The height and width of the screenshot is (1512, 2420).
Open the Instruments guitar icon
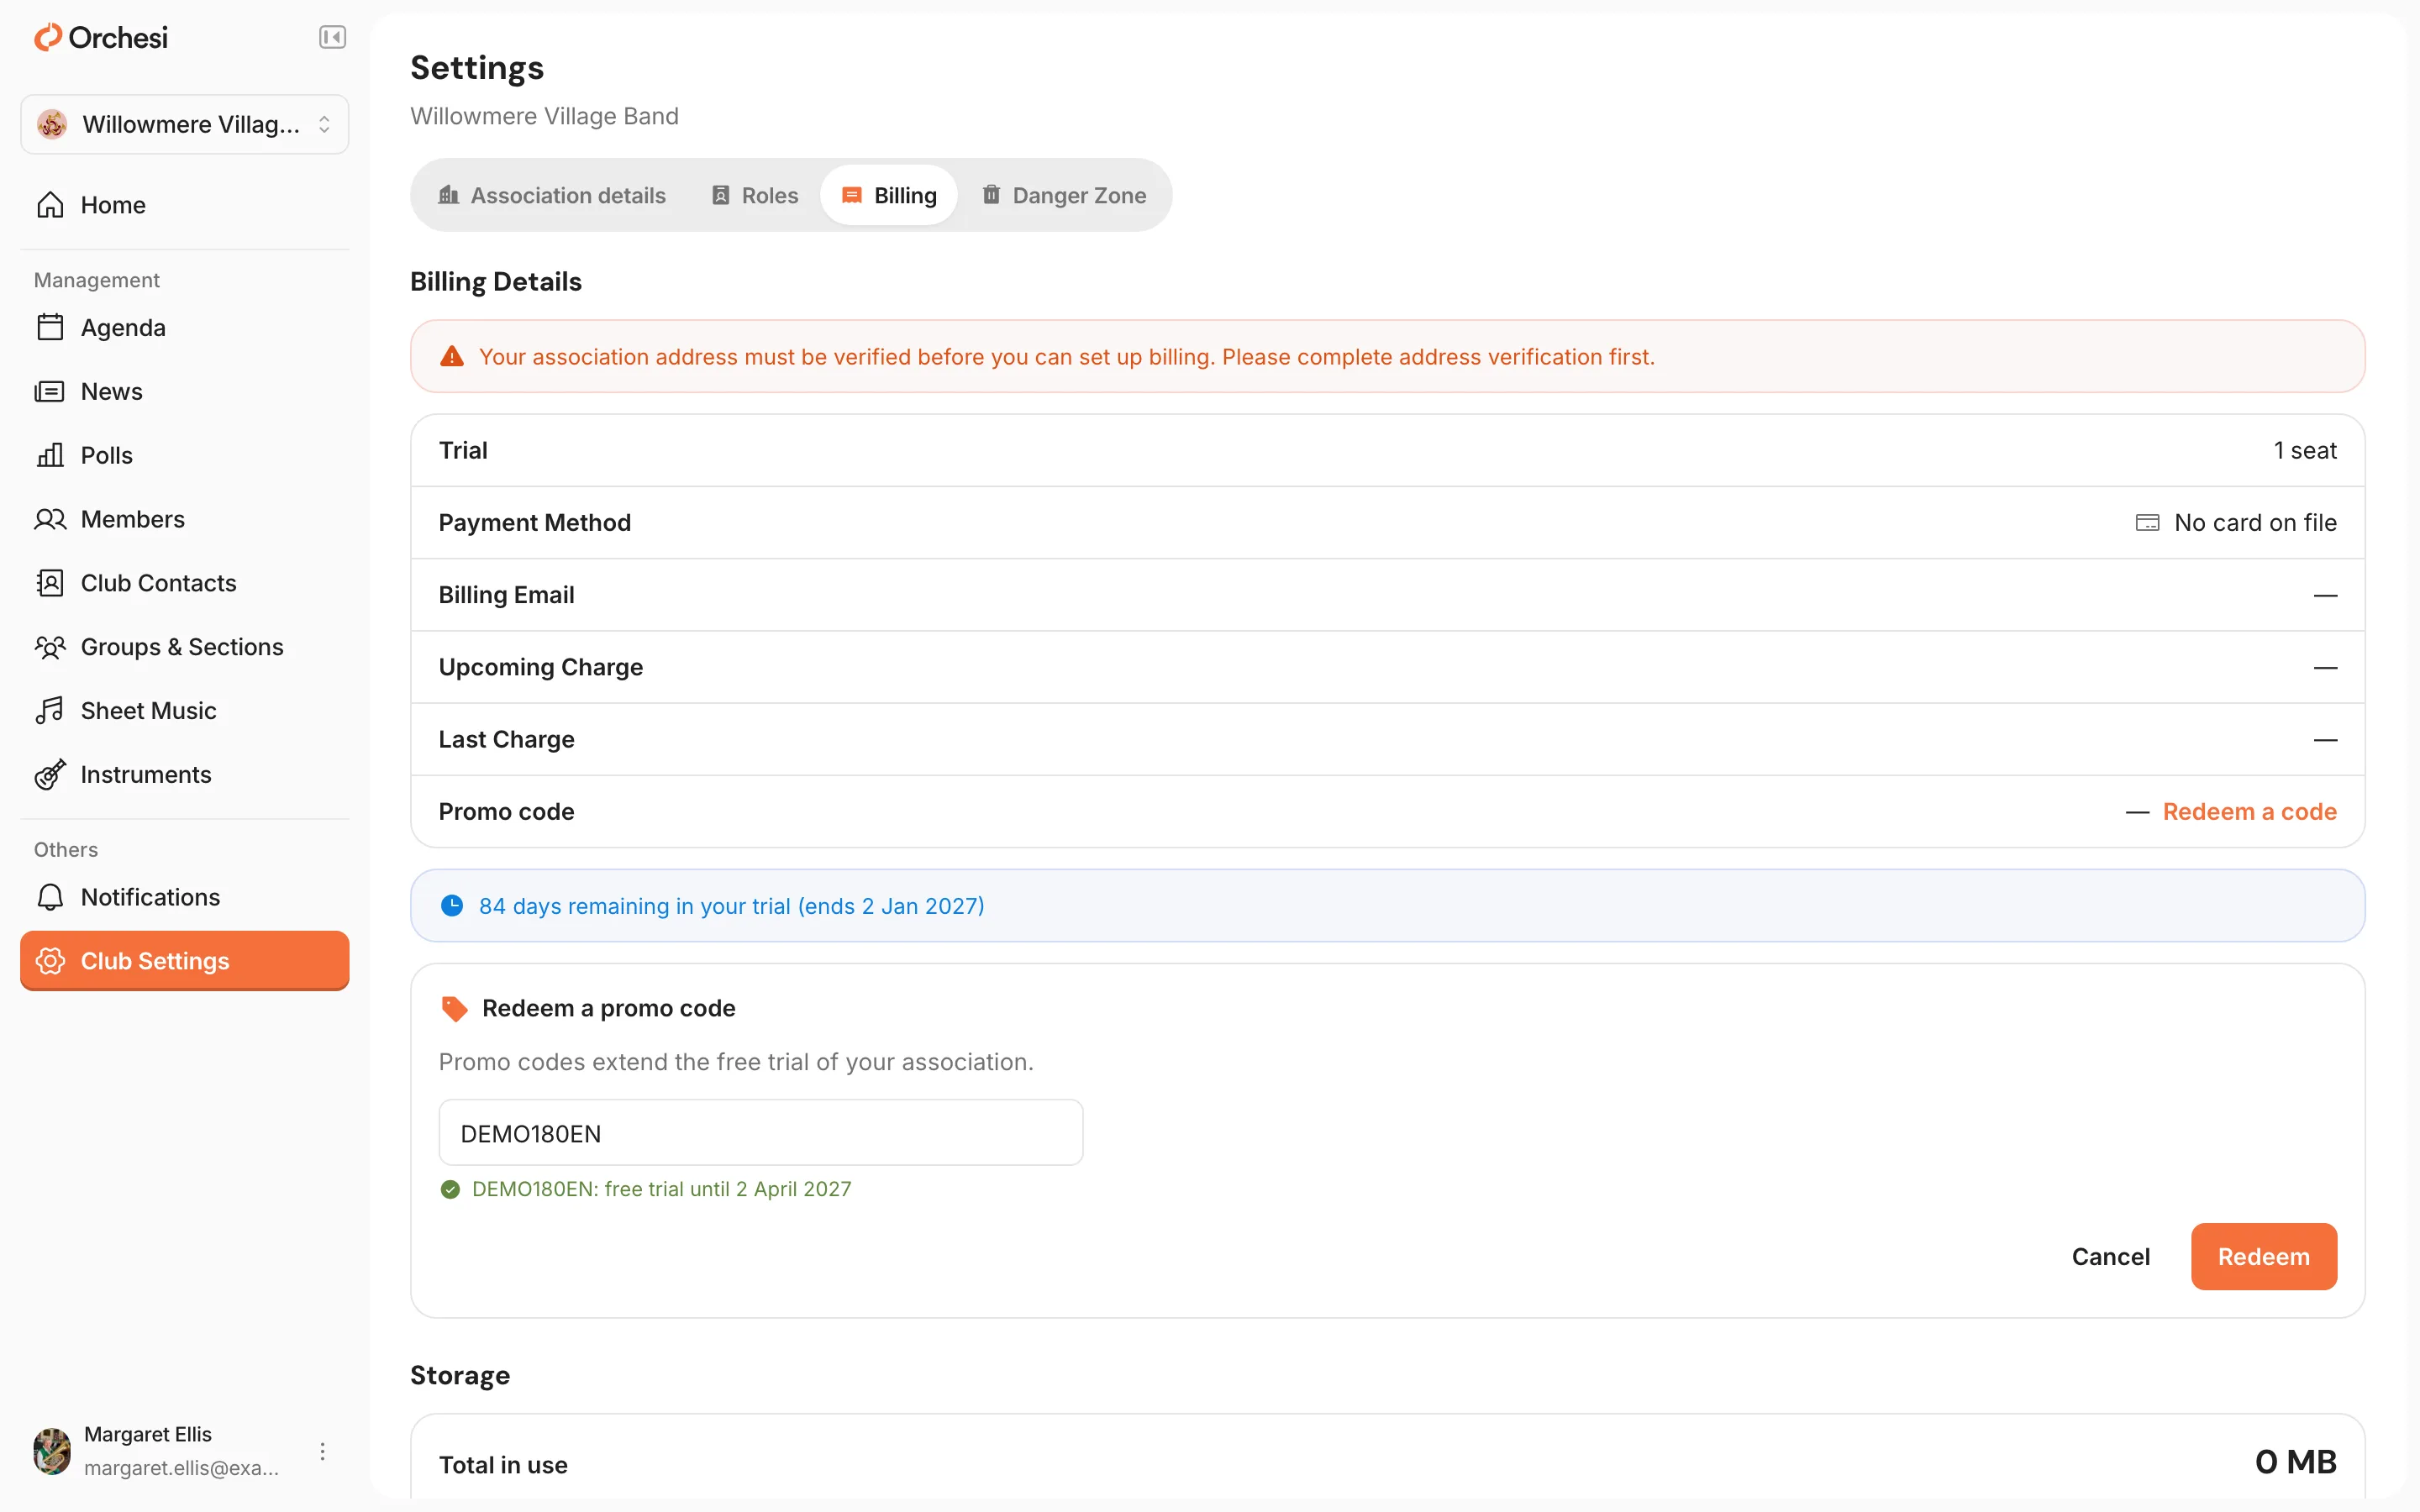[50, 775]
